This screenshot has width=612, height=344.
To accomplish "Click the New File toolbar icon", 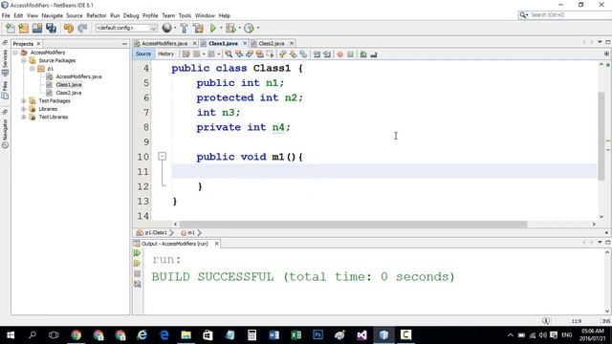I will 11,28.
